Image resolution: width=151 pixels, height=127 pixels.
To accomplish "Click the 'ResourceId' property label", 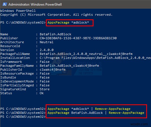I will click(10, 46).
